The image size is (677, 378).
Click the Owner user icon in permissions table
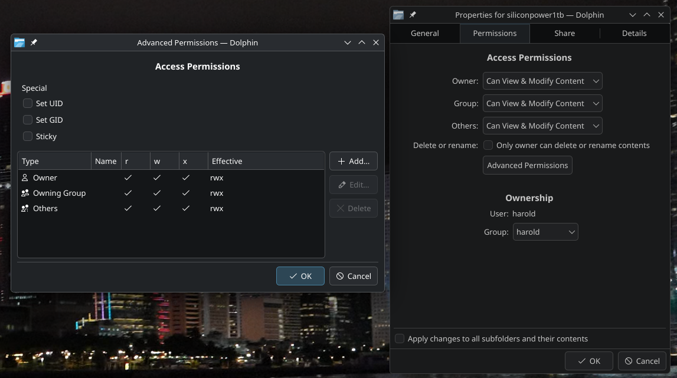point(25,178)
